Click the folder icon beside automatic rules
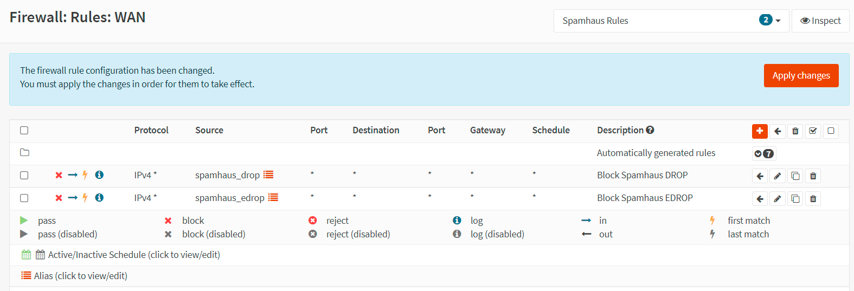 (x=24, y=152)
